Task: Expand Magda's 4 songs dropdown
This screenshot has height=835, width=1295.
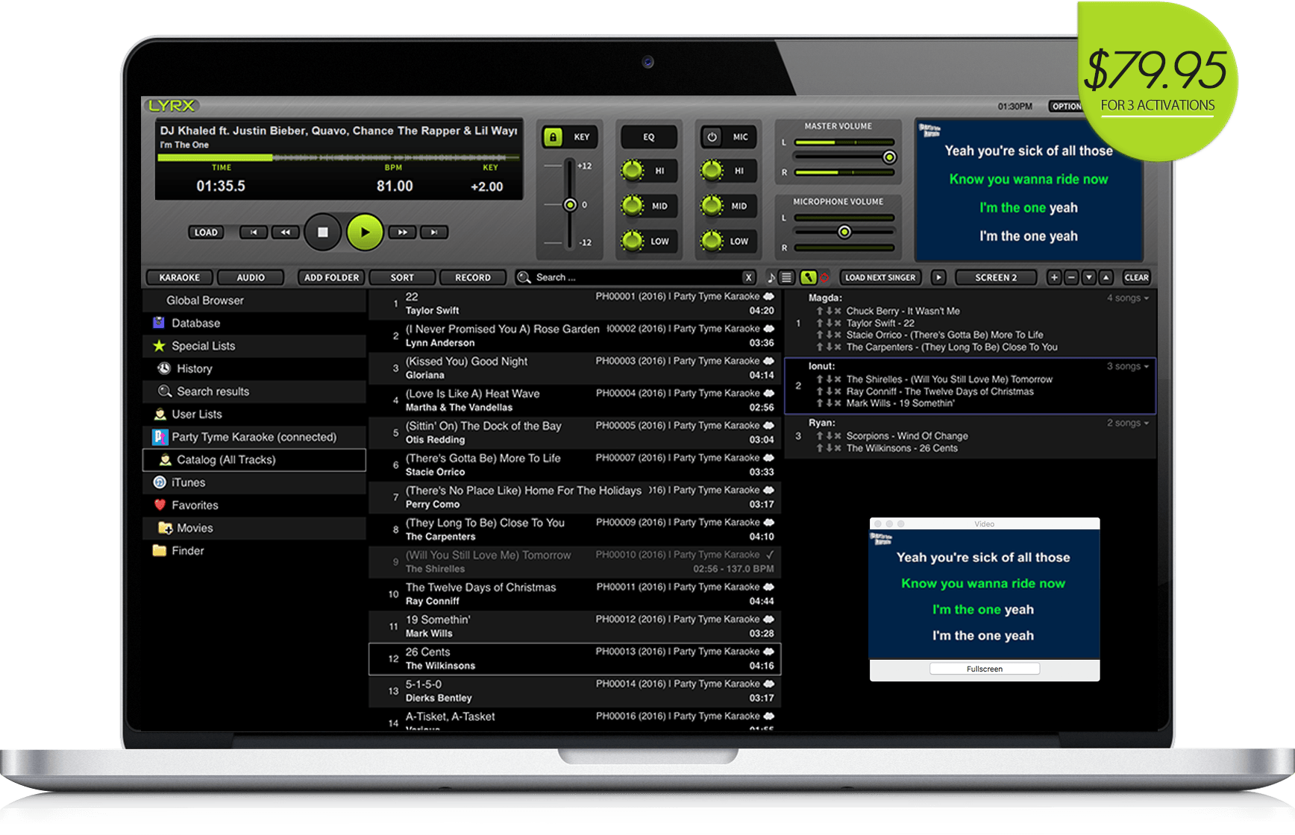Action: coord(1128,298)
